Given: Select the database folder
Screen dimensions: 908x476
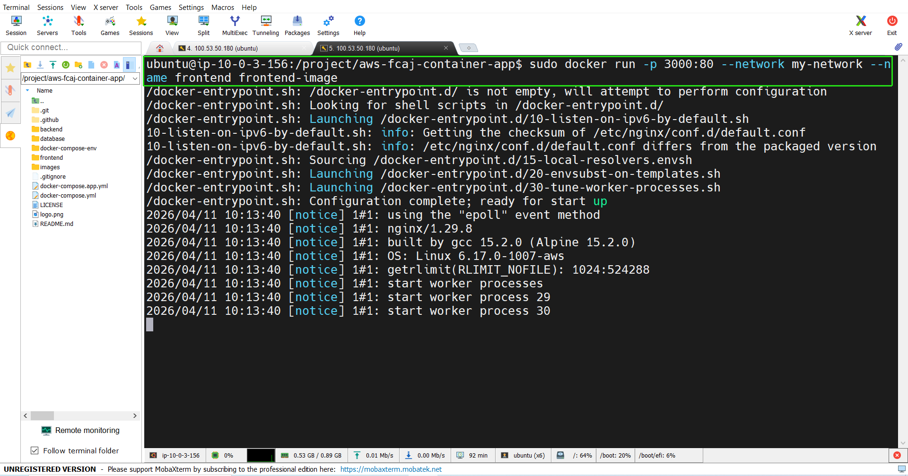Looking at the screenshot, I should [x=48, y=138].
